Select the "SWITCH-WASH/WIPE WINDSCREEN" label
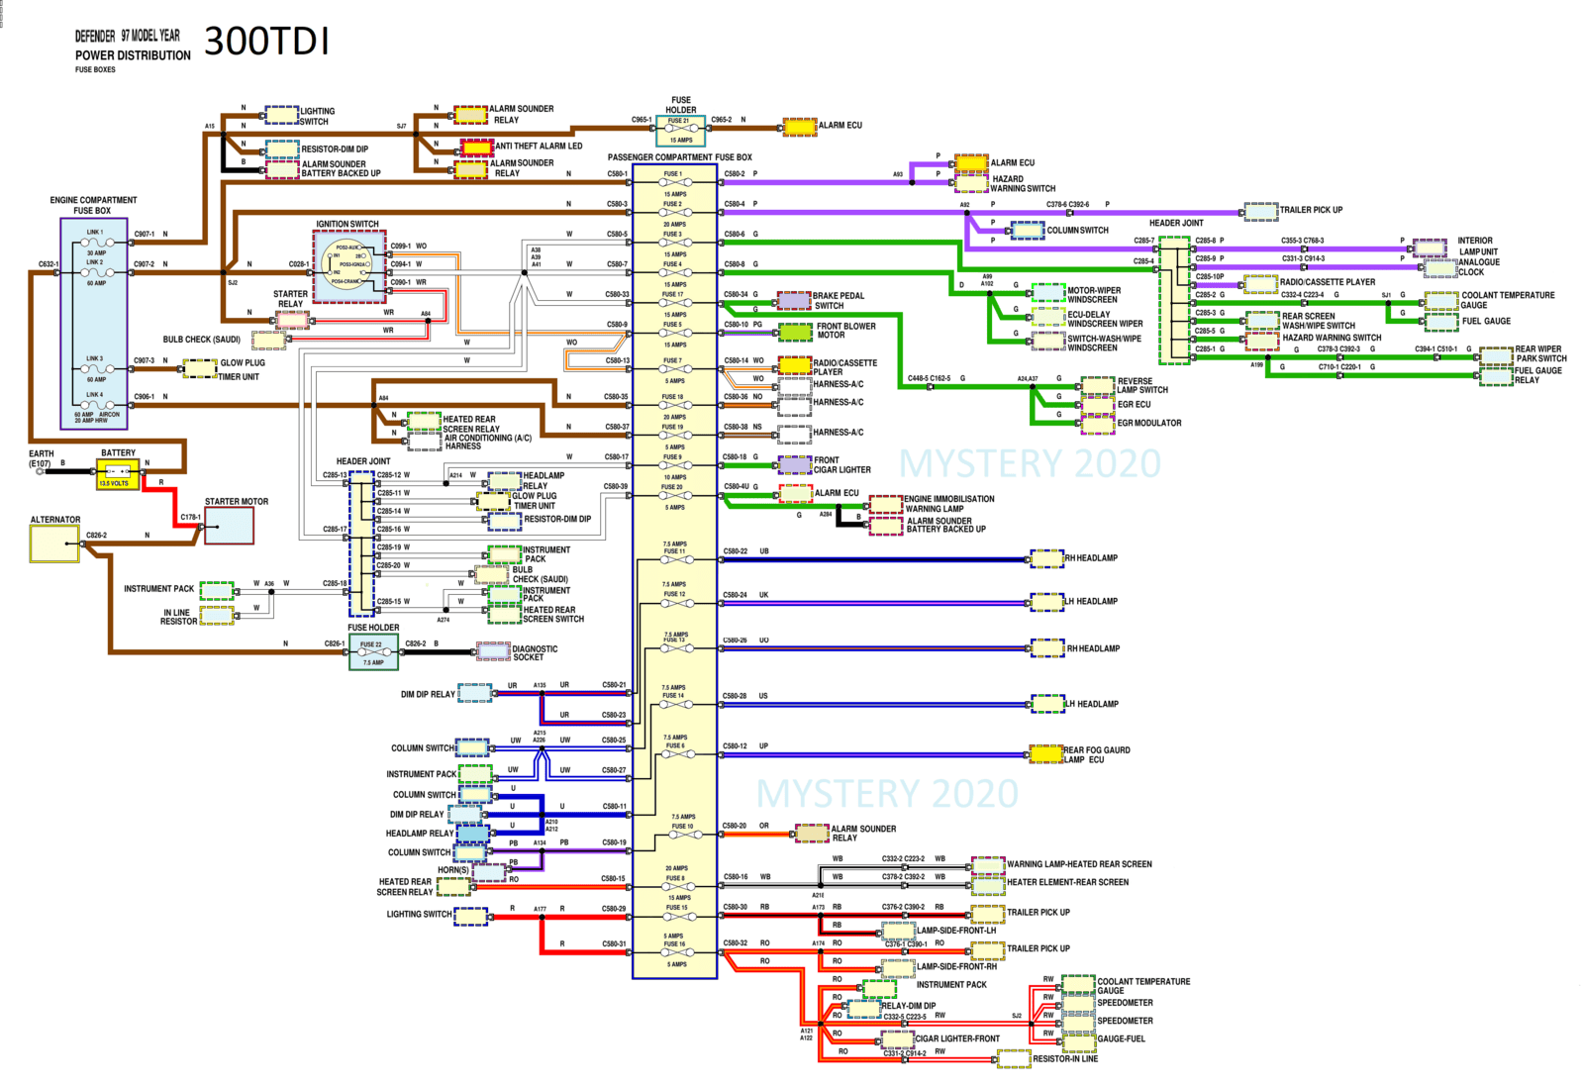This screenshot has width=1583, height=1087. tap(1104, 343)
